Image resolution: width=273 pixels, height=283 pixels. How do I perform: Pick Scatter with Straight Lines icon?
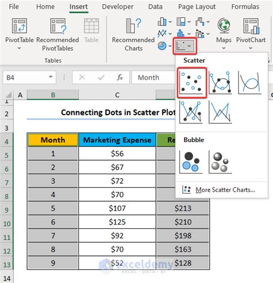221,112
